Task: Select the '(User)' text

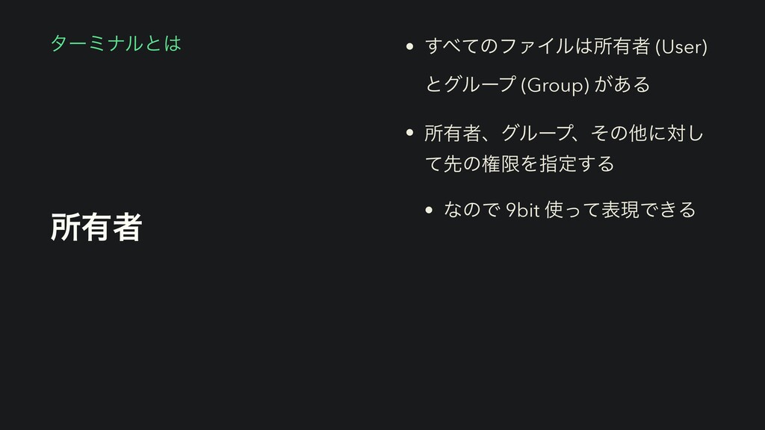Action: pos(680,49)
